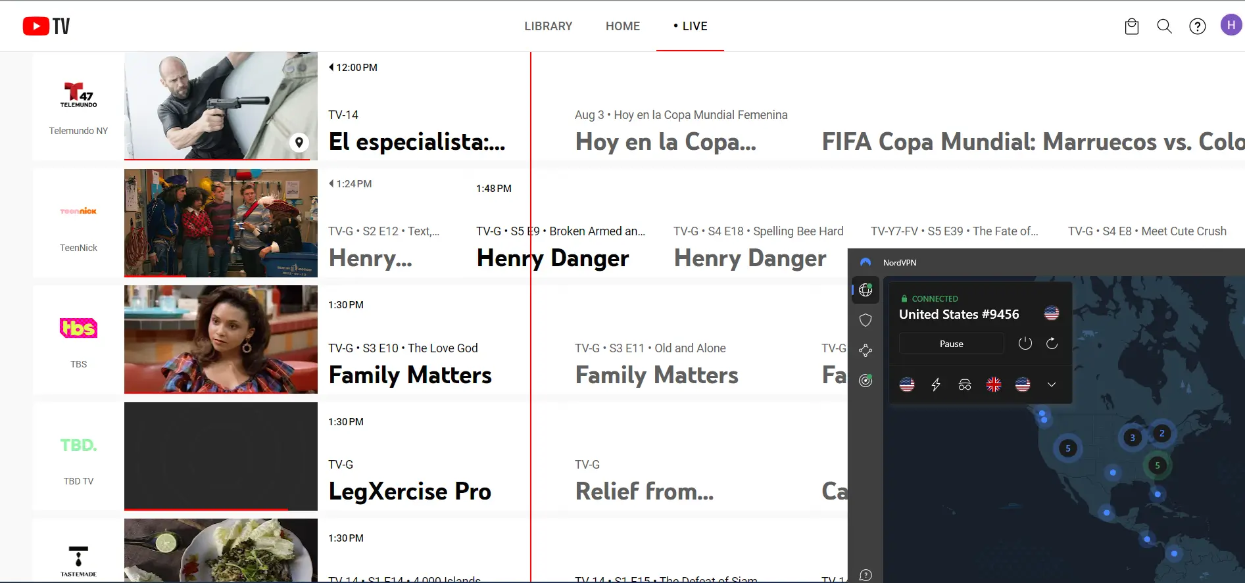Open NordVPN target Dark Web Monitor icon
The height and width of the screenshot is (583, 1245).
click(866, 381)
